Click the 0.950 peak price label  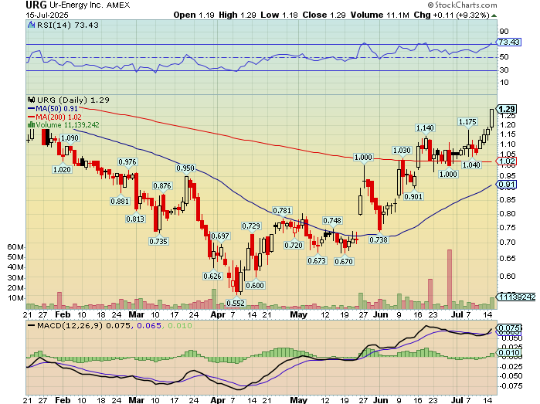(x=185, y=168)
